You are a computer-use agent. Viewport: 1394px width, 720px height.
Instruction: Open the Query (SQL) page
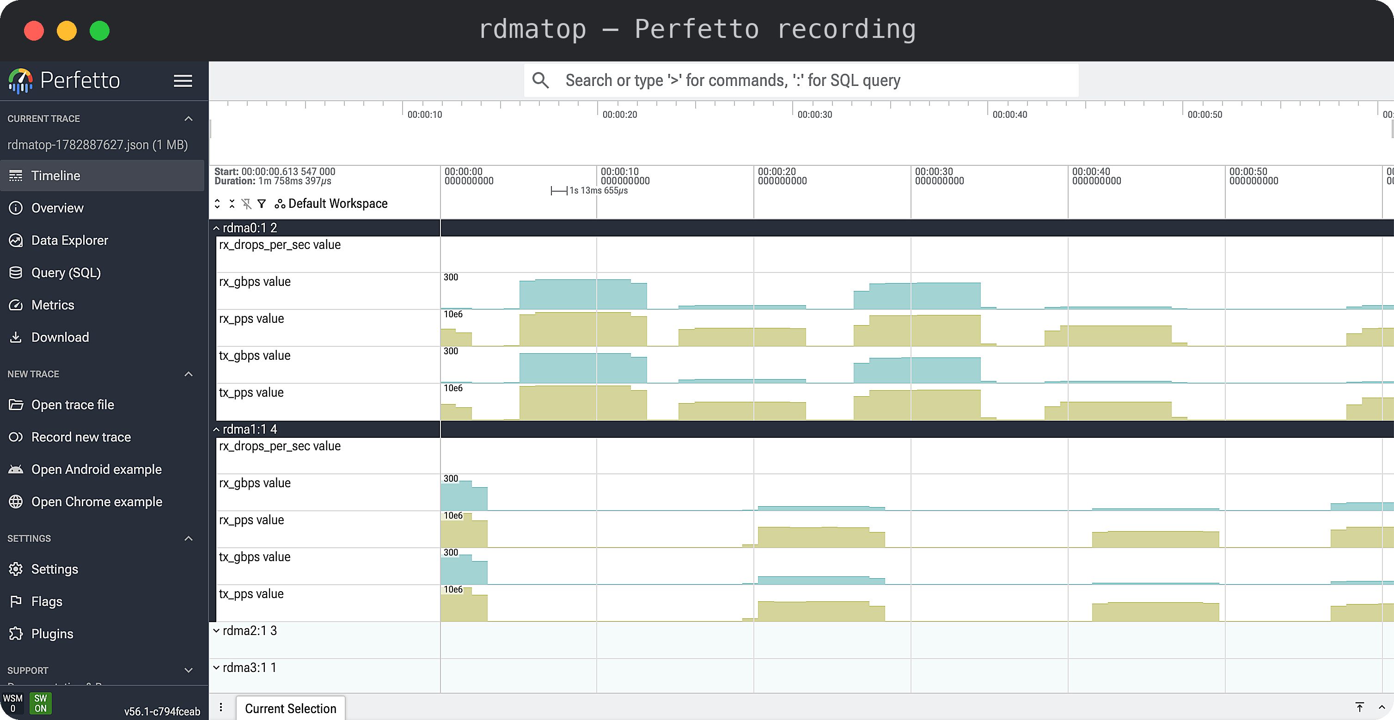(102, 273)
